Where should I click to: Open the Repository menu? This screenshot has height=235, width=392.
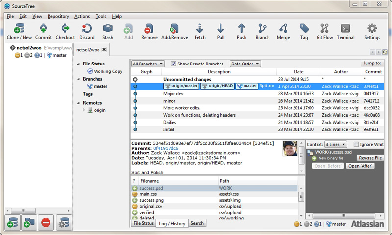click(x=58, y=16)
